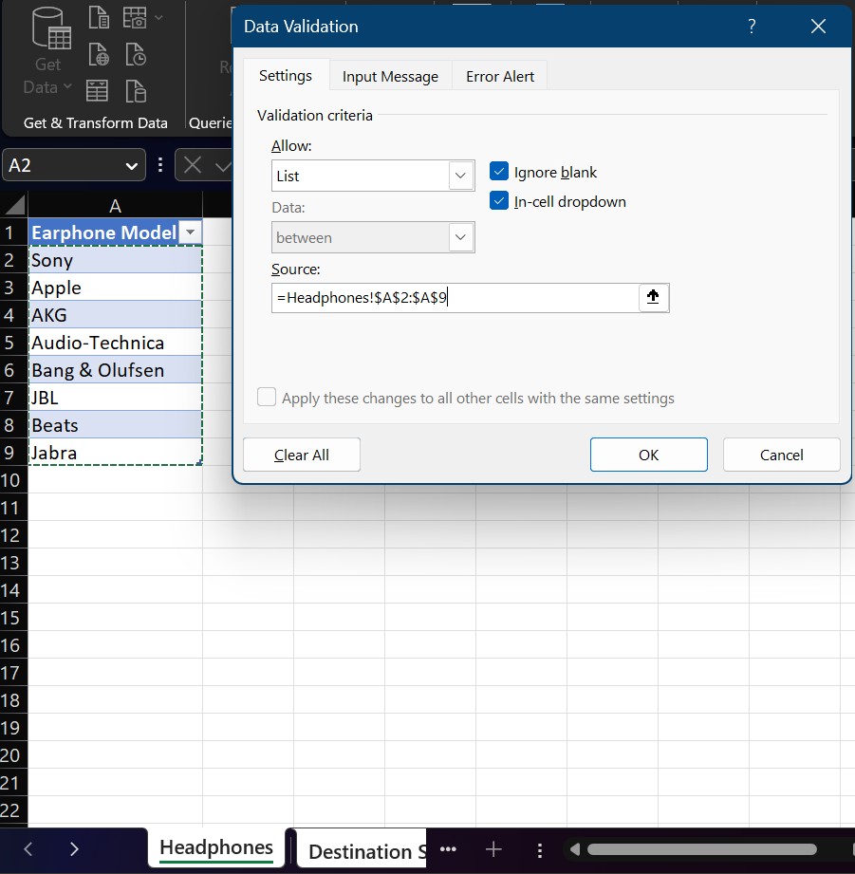Click the Clear All button
The image size is (855, 874).
(302, 455)
